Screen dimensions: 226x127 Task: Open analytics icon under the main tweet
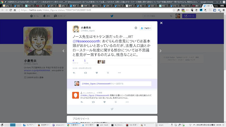tap(108, 73)
